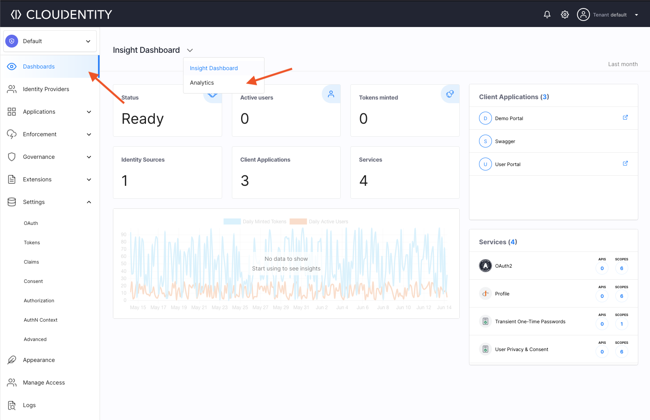Open User Portal external link icon
Image resolution: width=650 pixels, height=420 pixels.
625,163
